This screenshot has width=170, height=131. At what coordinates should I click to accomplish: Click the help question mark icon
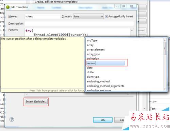pos(12,119)
